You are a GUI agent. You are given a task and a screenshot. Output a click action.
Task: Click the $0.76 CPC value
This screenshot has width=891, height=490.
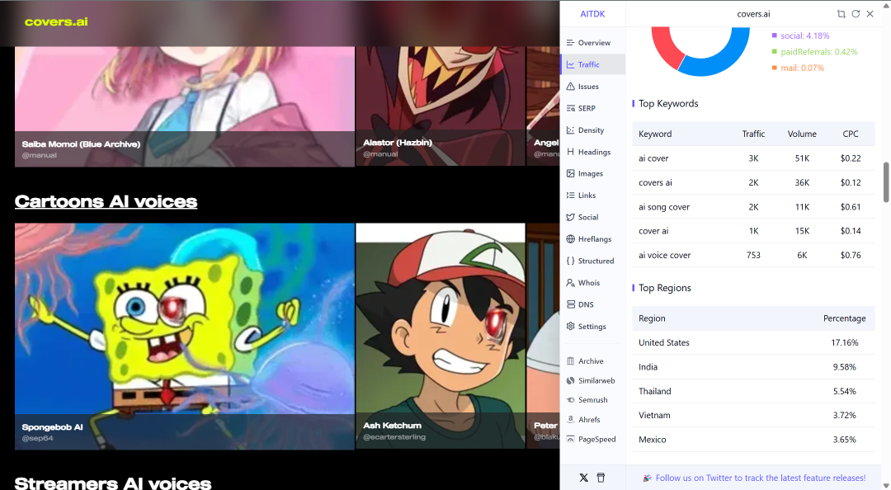pyautogui.click(x=850, y=255)
